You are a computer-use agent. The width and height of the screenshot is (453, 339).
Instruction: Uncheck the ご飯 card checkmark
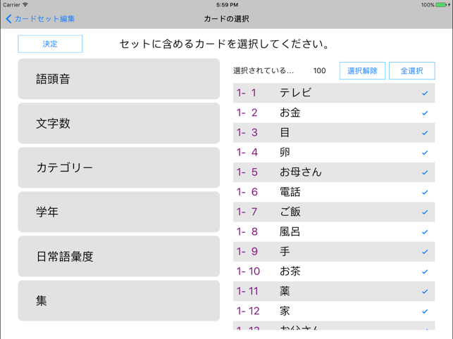[425, 212]
